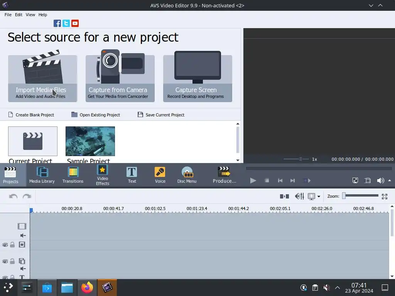Step to the previous frame

280,180
